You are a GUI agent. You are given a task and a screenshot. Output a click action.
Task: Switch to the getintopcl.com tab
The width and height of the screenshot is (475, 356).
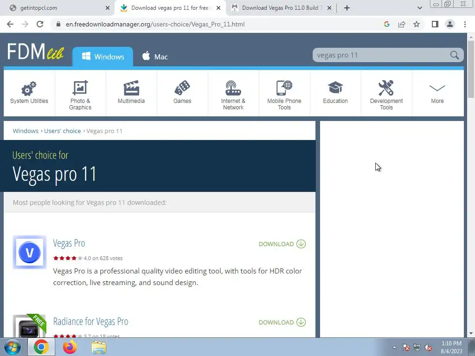(58, 8)
